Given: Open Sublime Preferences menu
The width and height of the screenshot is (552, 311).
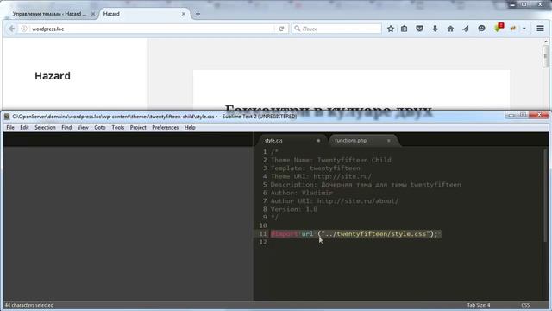Looking at the screenshot, I should [165, 128].
